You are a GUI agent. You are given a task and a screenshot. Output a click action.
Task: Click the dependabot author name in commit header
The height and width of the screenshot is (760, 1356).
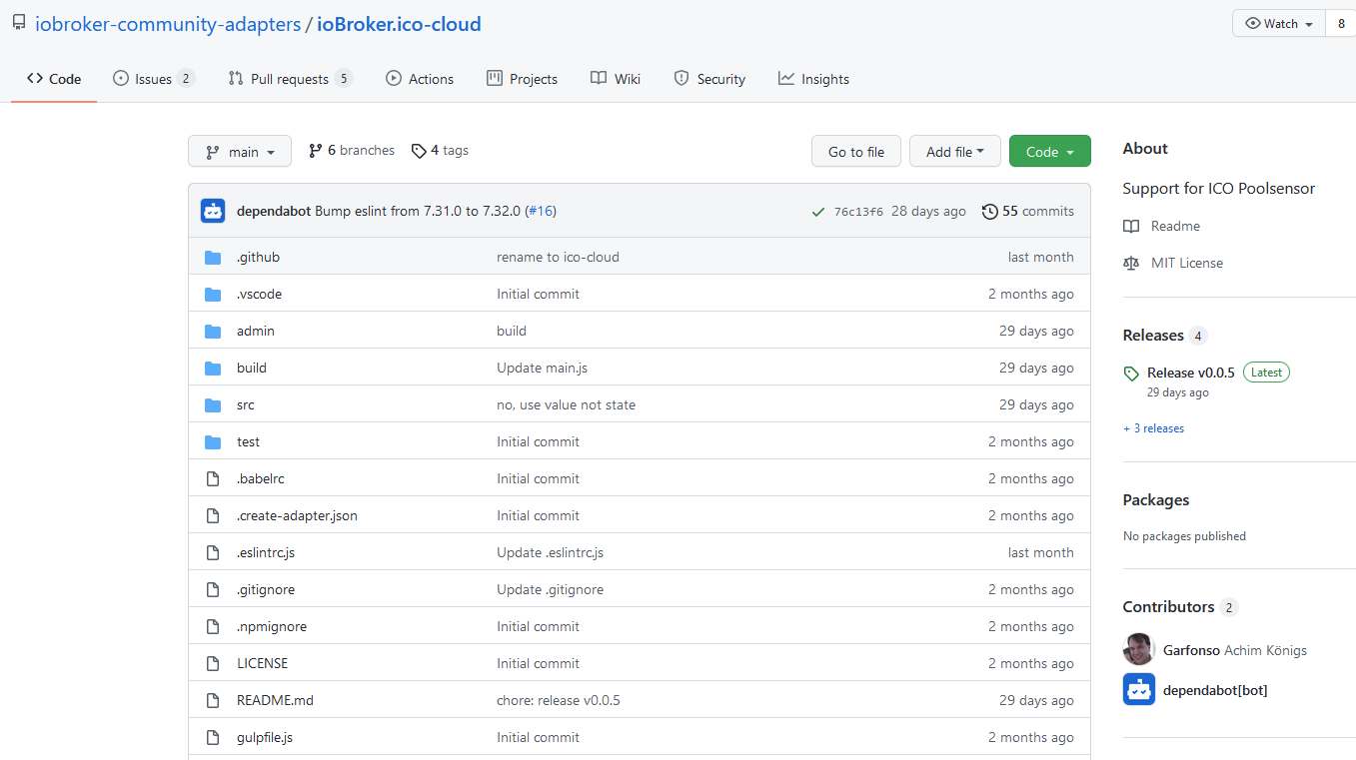pyautogui.click(x=273, y=212)
